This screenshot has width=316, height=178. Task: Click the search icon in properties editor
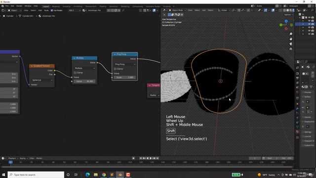(306, 61)
